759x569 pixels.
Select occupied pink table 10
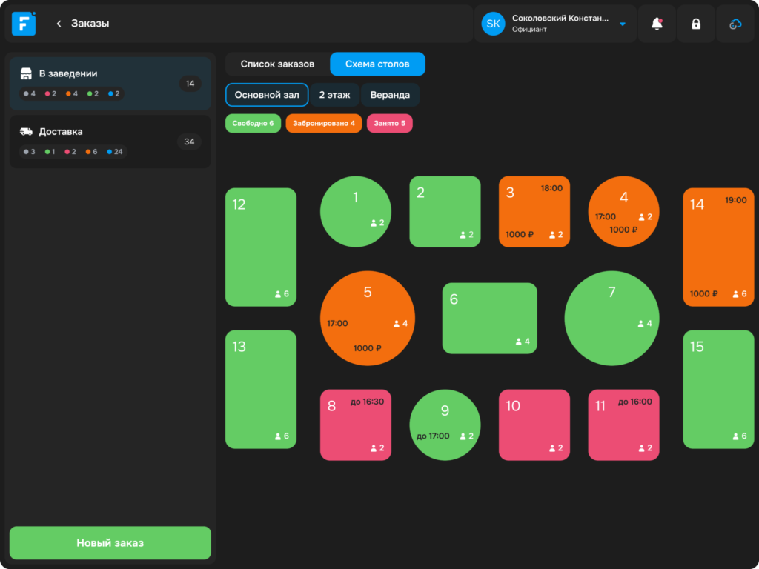(534, 425)
